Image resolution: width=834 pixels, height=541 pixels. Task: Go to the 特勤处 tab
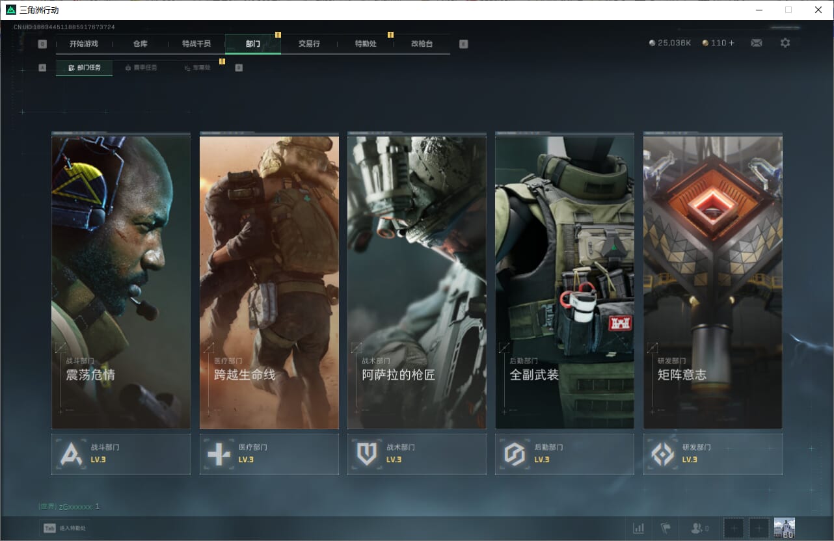coord(366,44)
